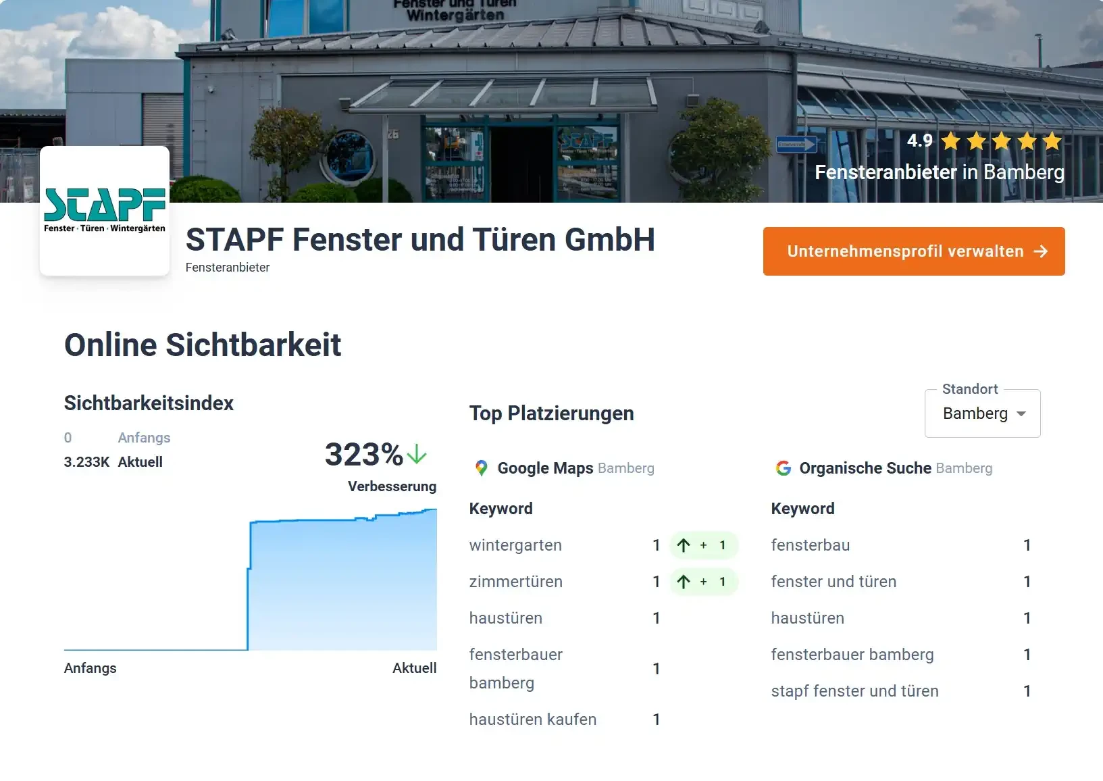This screenshot has width=1103, height=781.
Task: Click the Google Maps Bamberg column title
Action: [x=575, y=468]
